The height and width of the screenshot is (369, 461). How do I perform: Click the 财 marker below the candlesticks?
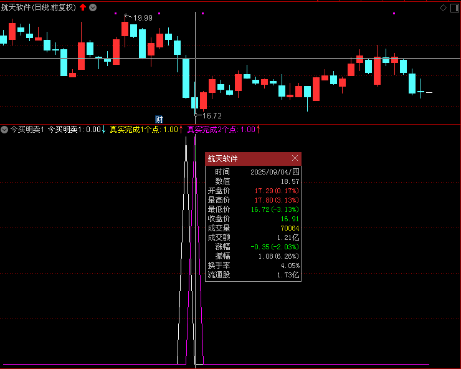tap(159, 120)
